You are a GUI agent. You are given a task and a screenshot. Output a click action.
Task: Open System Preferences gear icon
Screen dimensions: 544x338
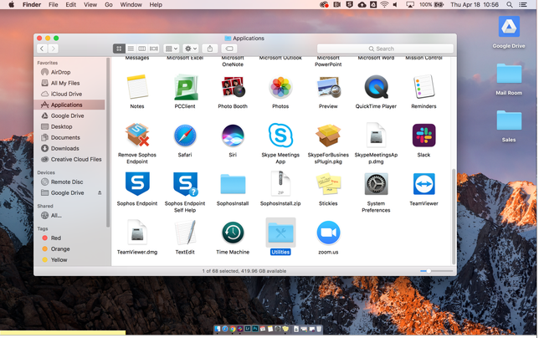376,184
